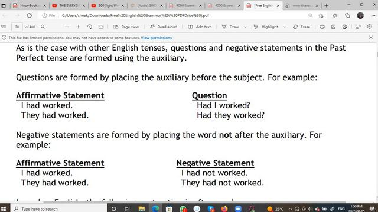The height and width of the screenshot is (212, 378).
Task: Open Edge Settings and more menu
Action: tap(373, 15)
